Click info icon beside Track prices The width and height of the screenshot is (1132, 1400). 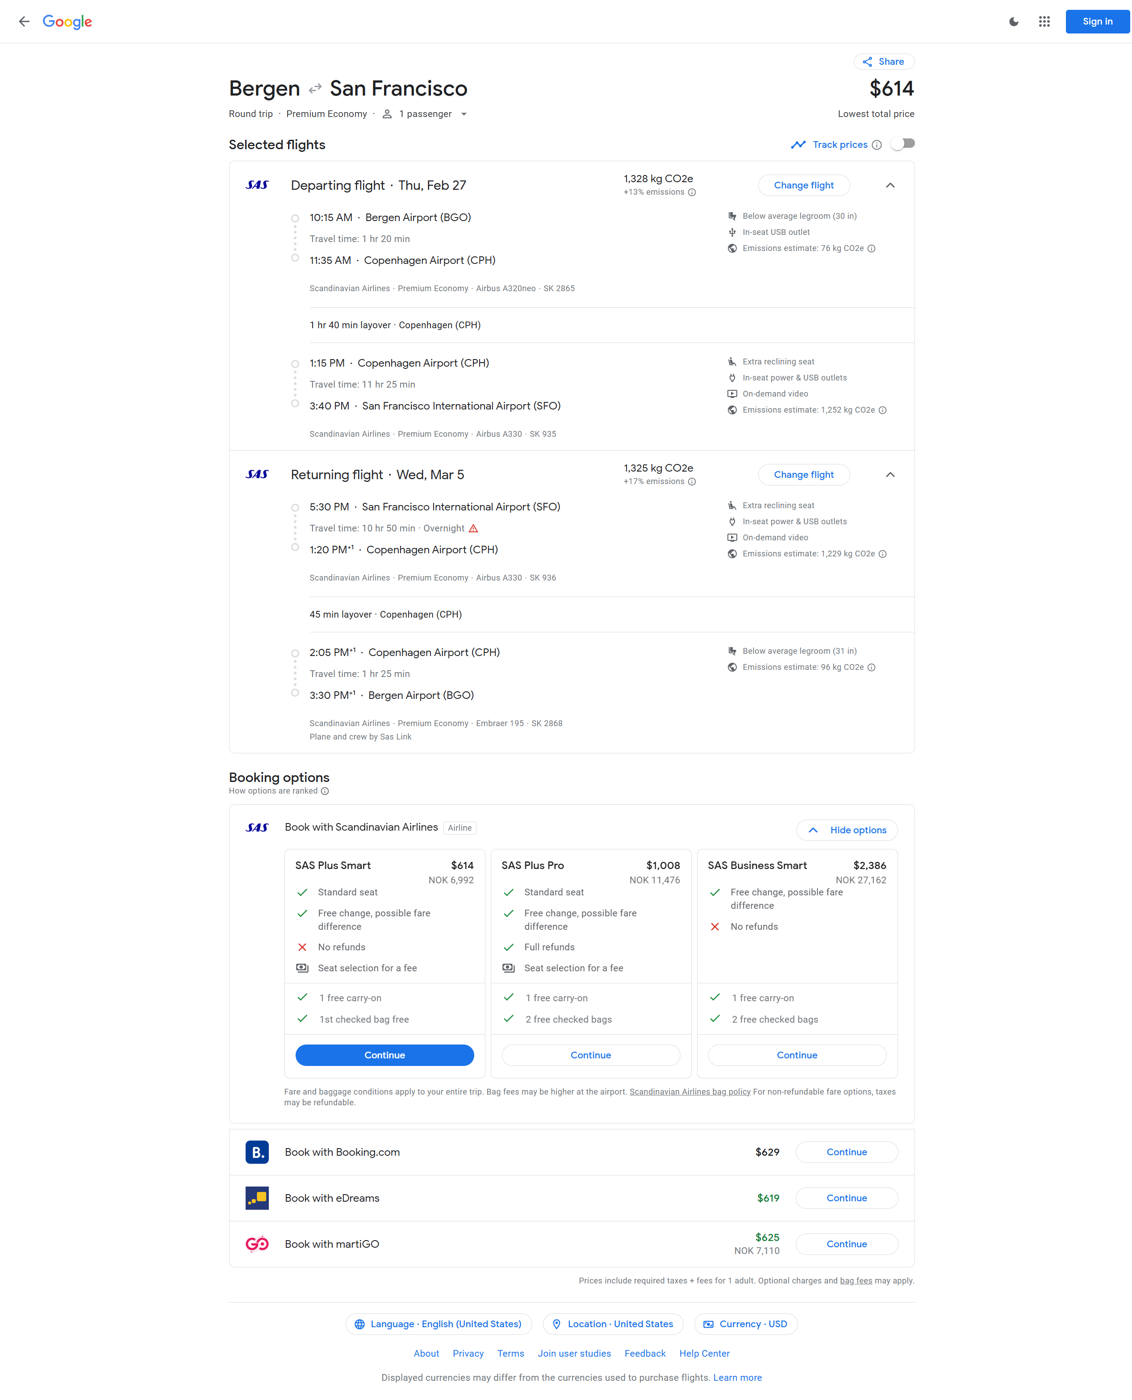tap(877, 145)
